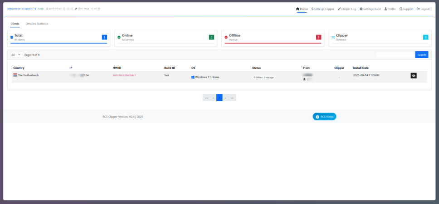Click the 'Build ID' column header
The height and width of the screenshot is (204, 439).
tap(170, 68)
